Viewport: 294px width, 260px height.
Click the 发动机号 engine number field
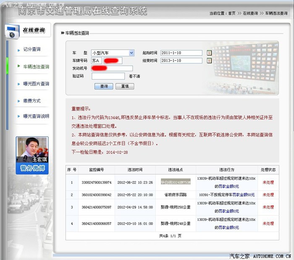112,68
